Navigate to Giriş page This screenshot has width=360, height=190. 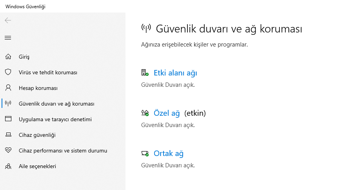click(24, 57)
